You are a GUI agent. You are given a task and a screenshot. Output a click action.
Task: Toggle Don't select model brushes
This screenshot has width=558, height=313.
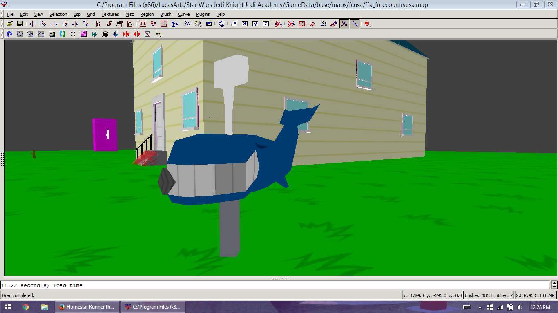pos(279,24)
